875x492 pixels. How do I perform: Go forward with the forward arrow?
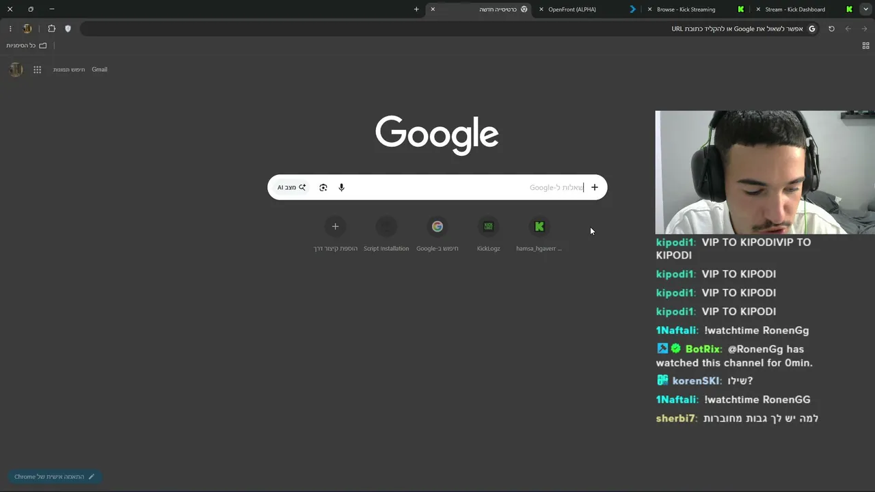coord(864,29)
